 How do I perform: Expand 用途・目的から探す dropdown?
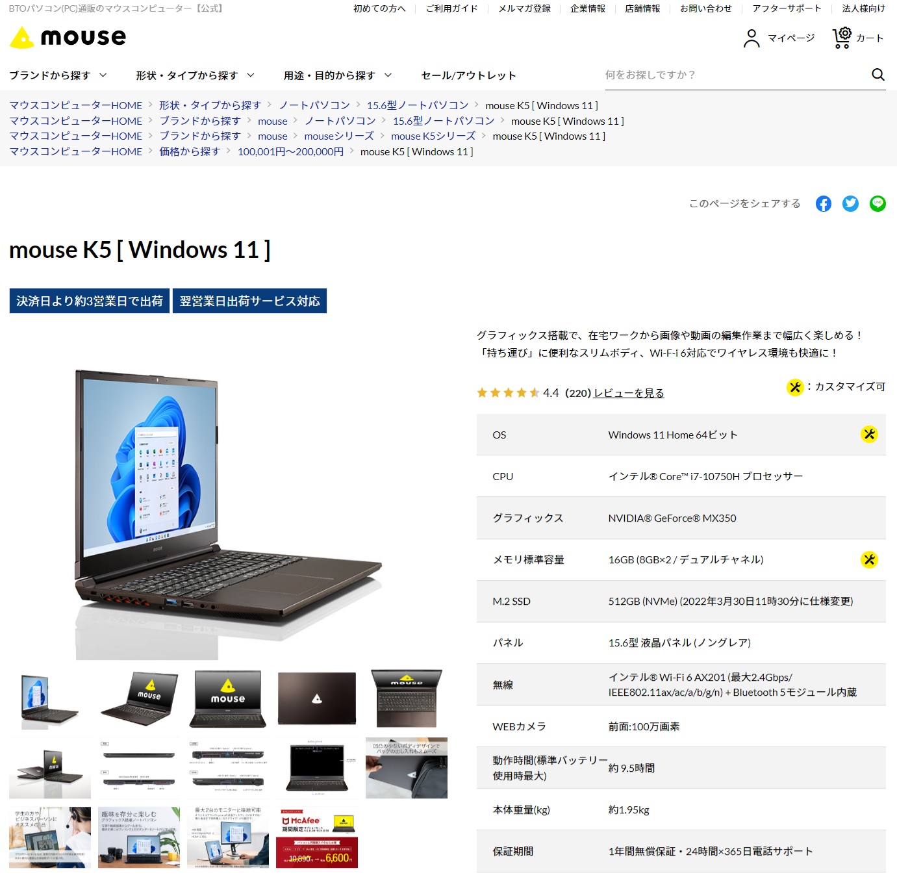[x=338, y=75]
